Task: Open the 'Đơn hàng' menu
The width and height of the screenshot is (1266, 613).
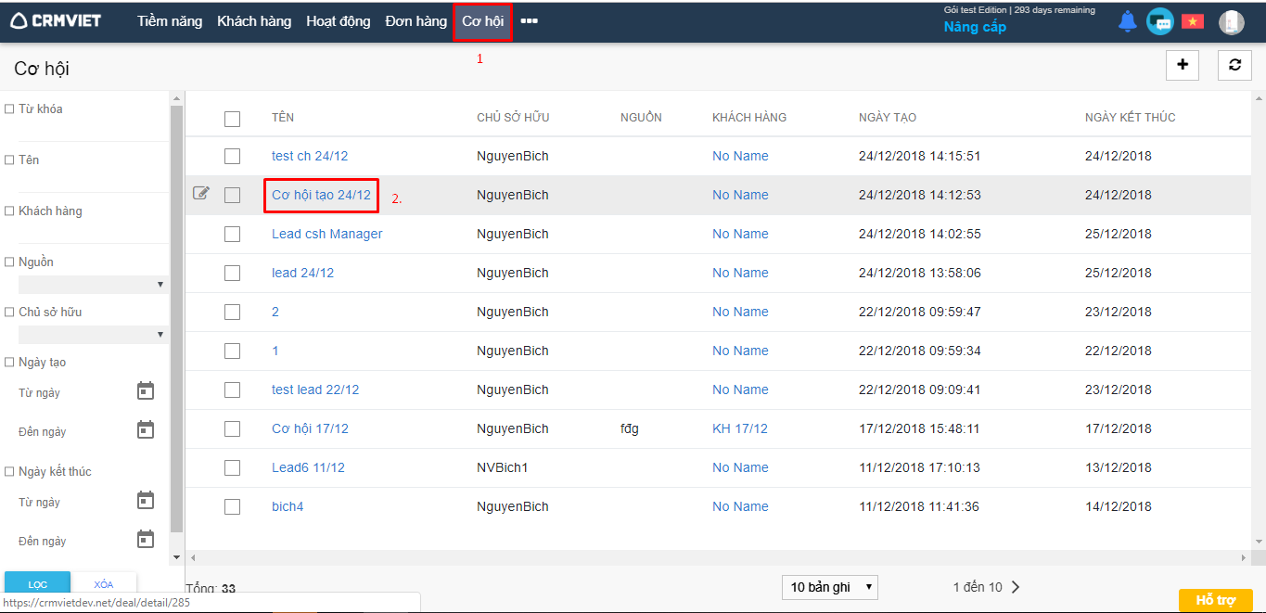Action: [x=416, y=21]
